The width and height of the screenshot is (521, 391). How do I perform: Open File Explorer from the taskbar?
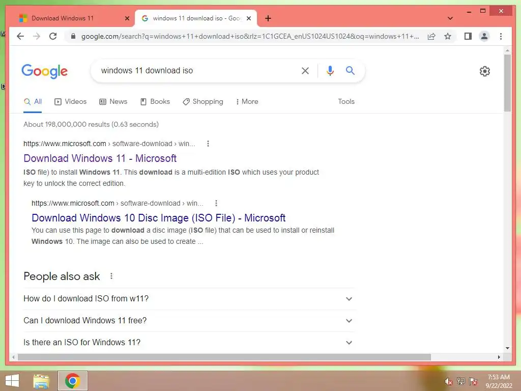pos(41,381)
